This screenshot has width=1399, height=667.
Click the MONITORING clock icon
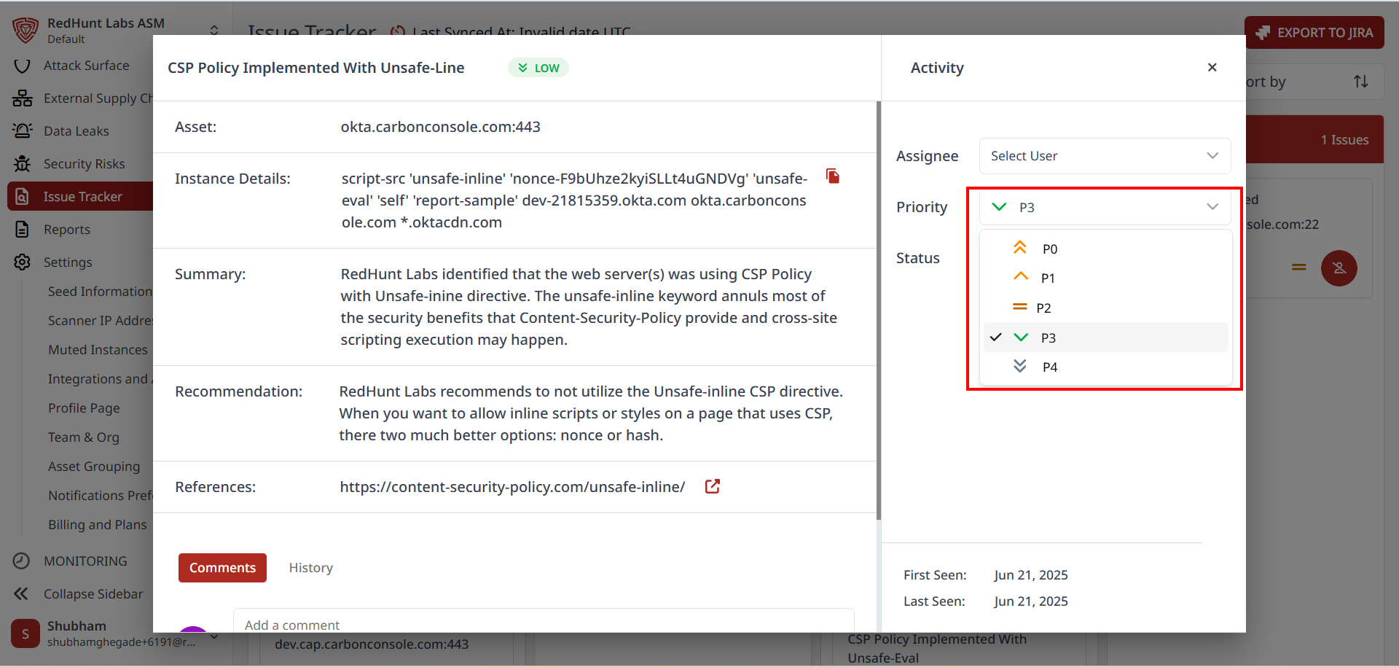(22, 561)
